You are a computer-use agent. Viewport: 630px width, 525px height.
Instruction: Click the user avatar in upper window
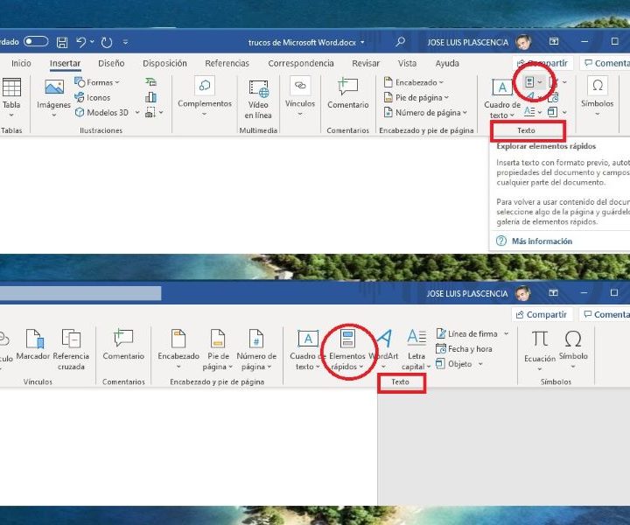[523, 42]
